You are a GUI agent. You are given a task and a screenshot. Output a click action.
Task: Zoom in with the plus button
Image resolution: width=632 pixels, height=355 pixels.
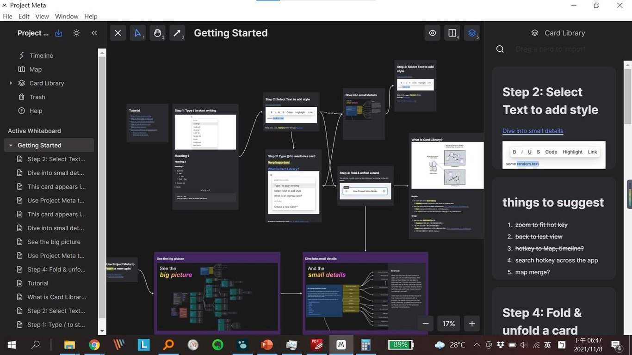(x=472, y=324)
